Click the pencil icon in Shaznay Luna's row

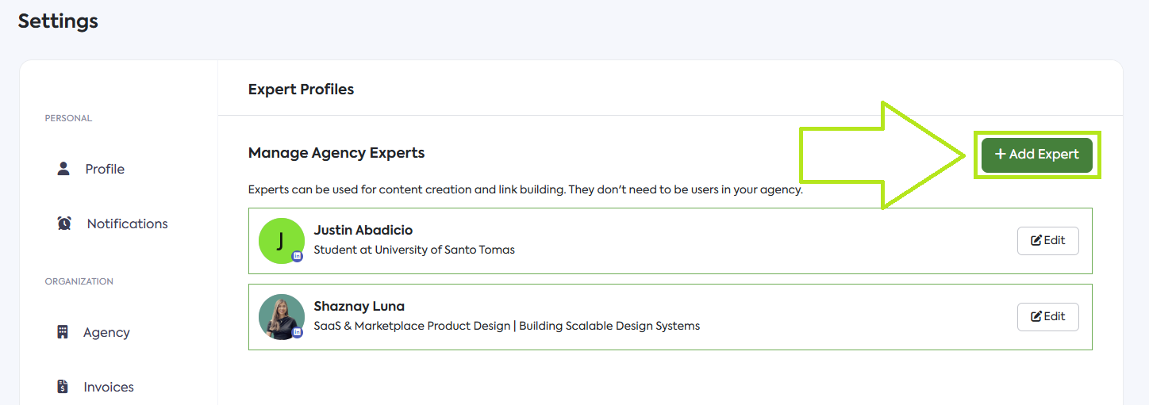1036,317
